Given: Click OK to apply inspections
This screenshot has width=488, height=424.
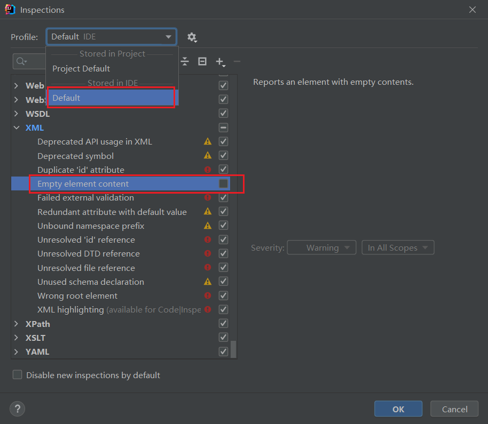Looking at the screenshot, I should click(398, 409).
